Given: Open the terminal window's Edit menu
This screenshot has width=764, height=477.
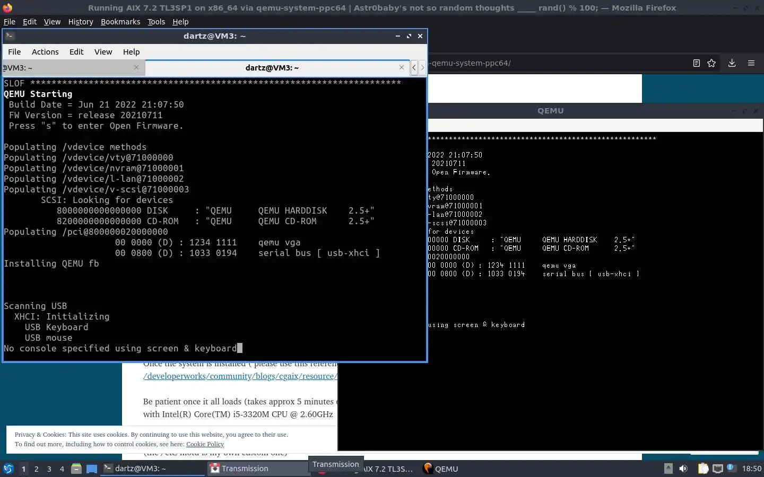Looking at the screenshot, I should [76, 52].
